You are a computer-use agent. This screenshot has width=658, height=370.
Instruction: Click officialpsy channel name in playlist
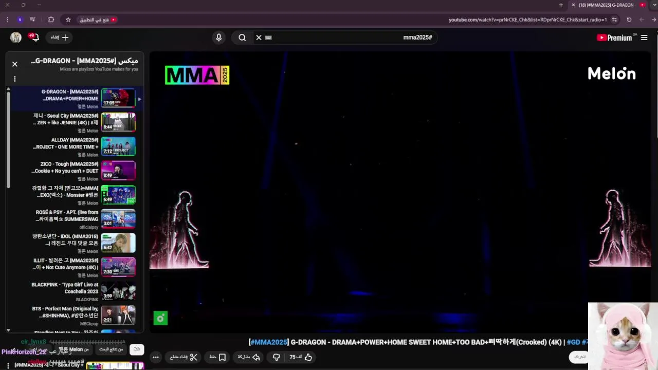tap(89, 227)
